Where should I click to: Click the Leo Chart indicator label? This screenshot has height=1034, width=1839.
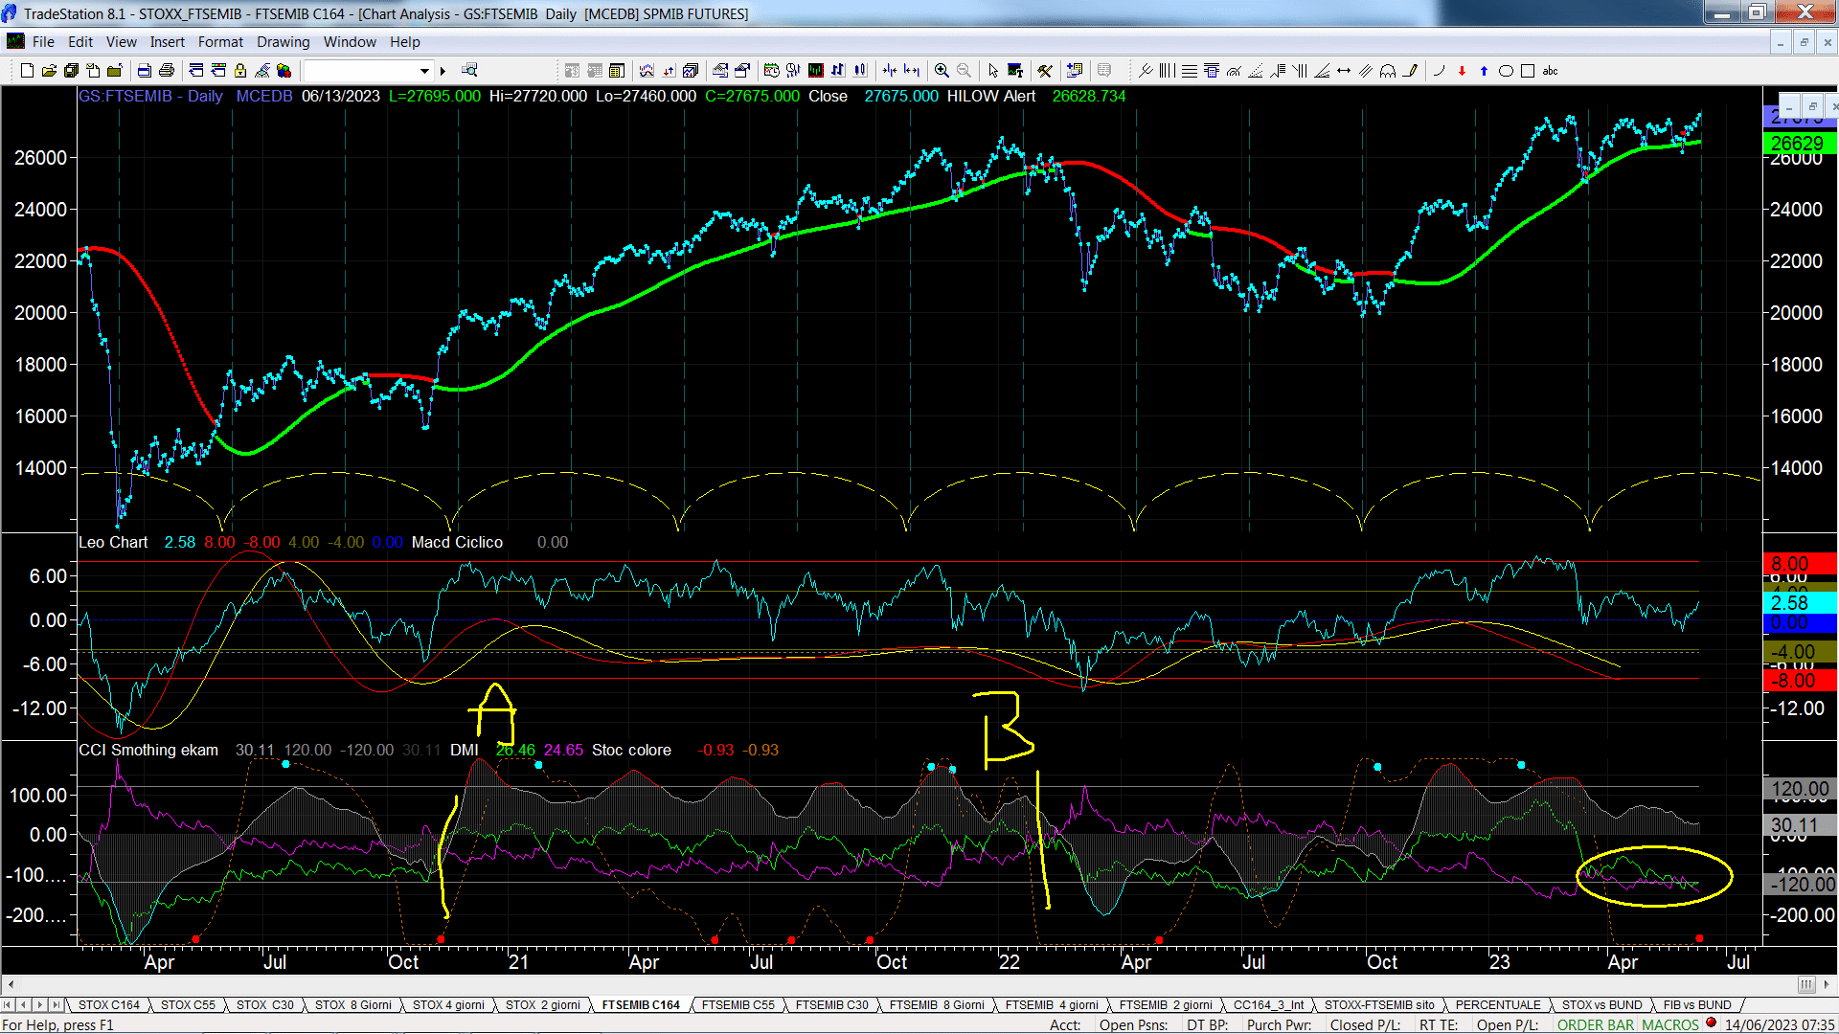(x=113, y=543)
